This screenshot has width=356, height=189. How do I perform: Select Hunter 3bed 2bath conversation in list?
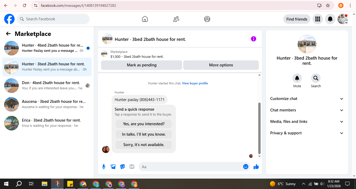point(47,67)
